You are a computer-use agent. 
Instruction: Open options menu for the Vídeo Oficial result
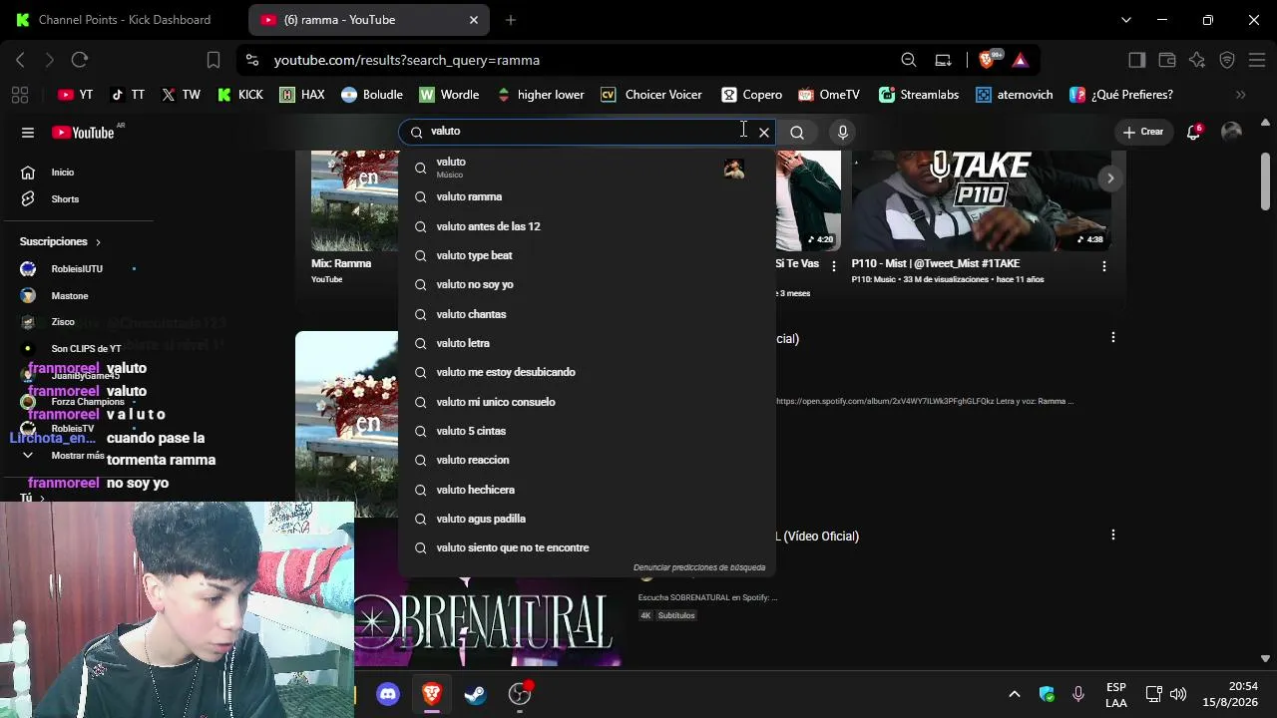point(1113,536)
